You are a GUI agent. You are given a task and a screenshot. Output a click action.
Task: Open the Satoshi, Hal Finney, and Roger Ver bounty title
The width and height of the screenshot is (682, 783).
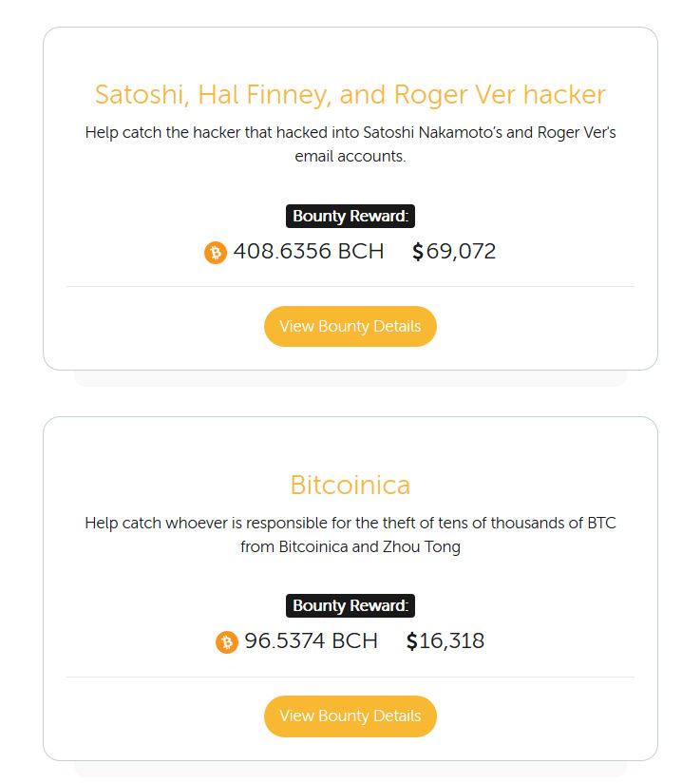point(350,94)
